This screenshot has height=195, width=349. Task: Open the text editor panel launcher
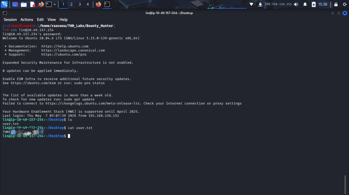[32, 4]
